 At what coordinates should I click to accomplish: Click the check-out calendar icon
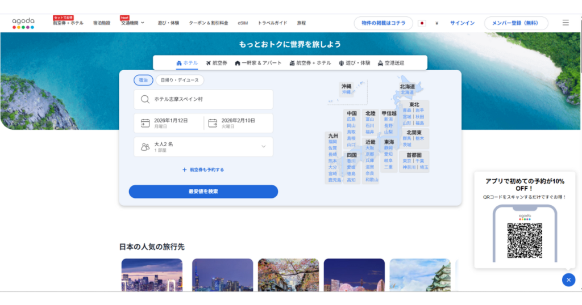click(x=213, y=123)
